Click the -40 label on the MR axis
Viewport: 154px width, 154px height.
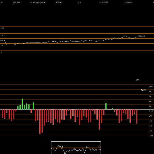click(150, 121)
